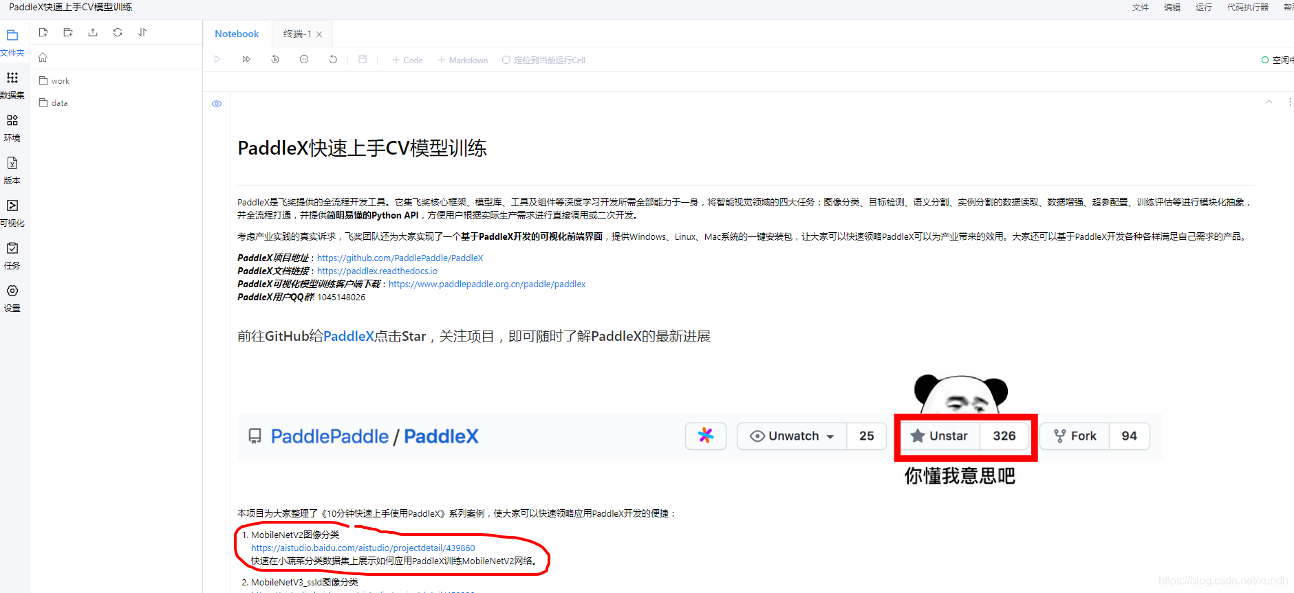Switch to the Notebook tab
The height and width of the screenshot is (593, 1294).
pos(237,34)
